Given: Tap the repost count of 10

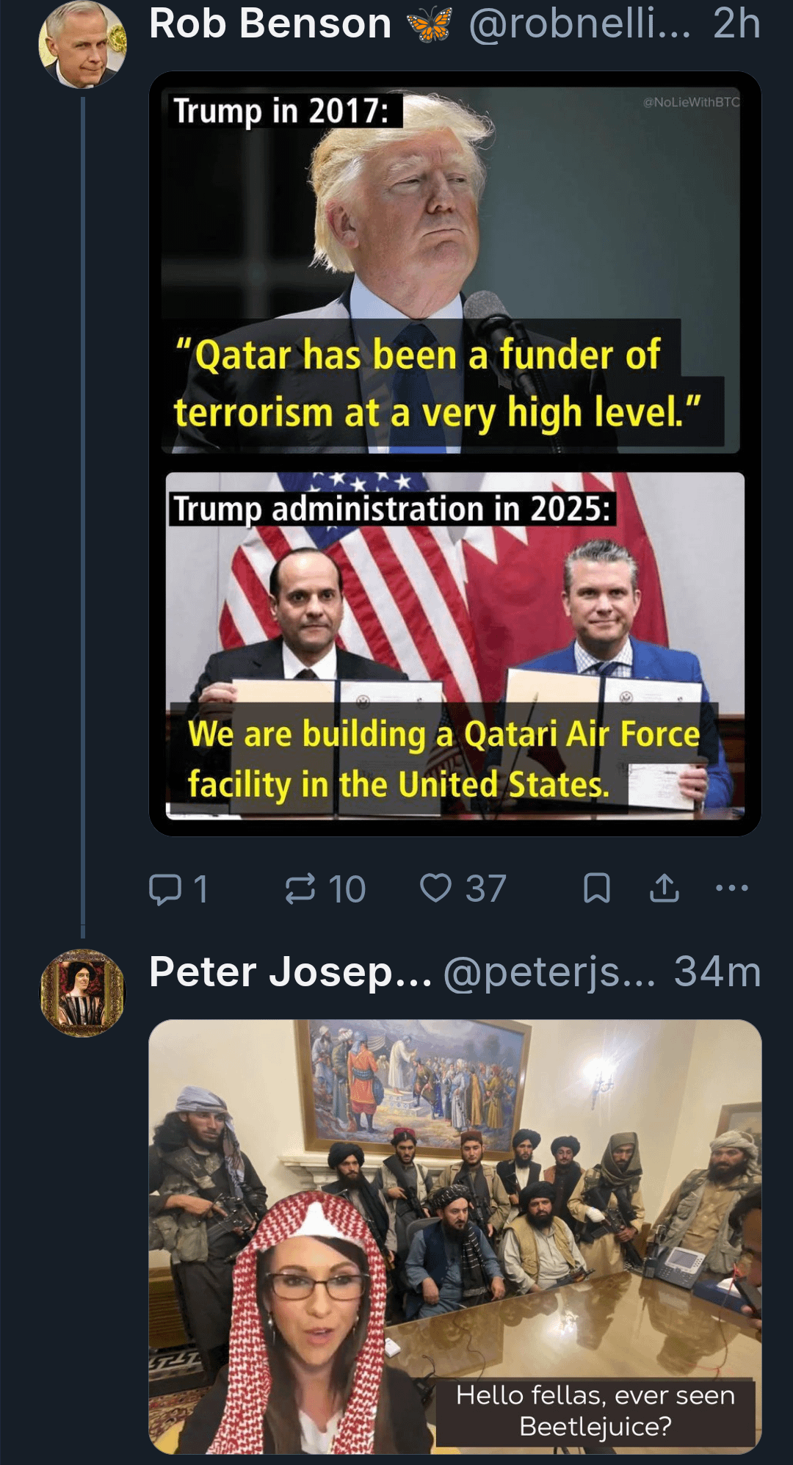Looking at the screenshot, I should coord(347,889).
